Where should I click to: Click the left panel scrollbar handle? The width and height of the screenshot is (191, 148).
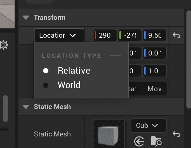pyautogui.click(x=5, y=109)
